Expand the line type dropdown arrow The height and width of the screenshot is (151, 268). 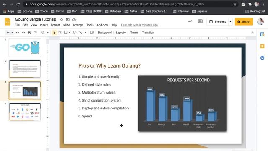point(85,33)
